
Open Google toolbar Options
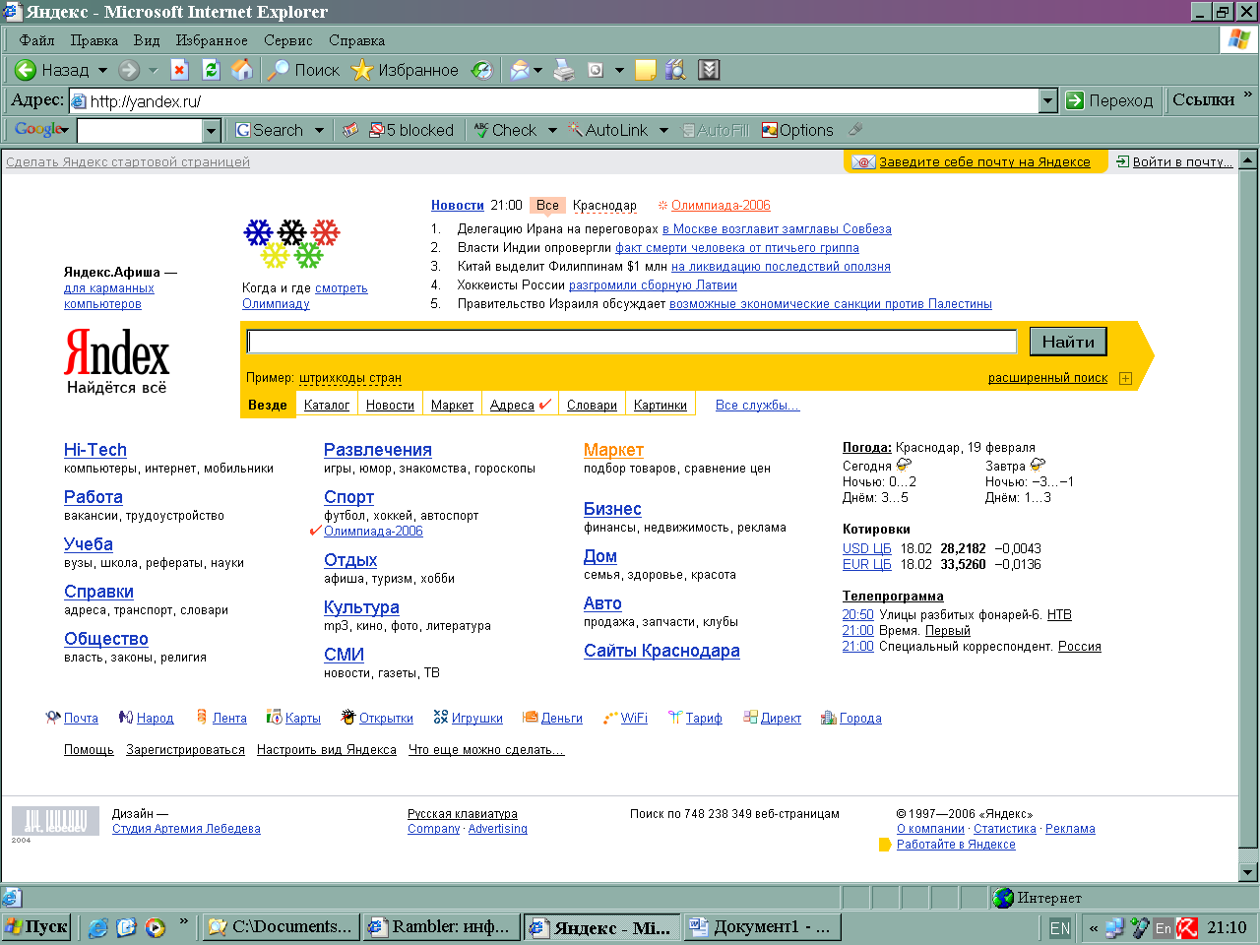coord(797,130)
